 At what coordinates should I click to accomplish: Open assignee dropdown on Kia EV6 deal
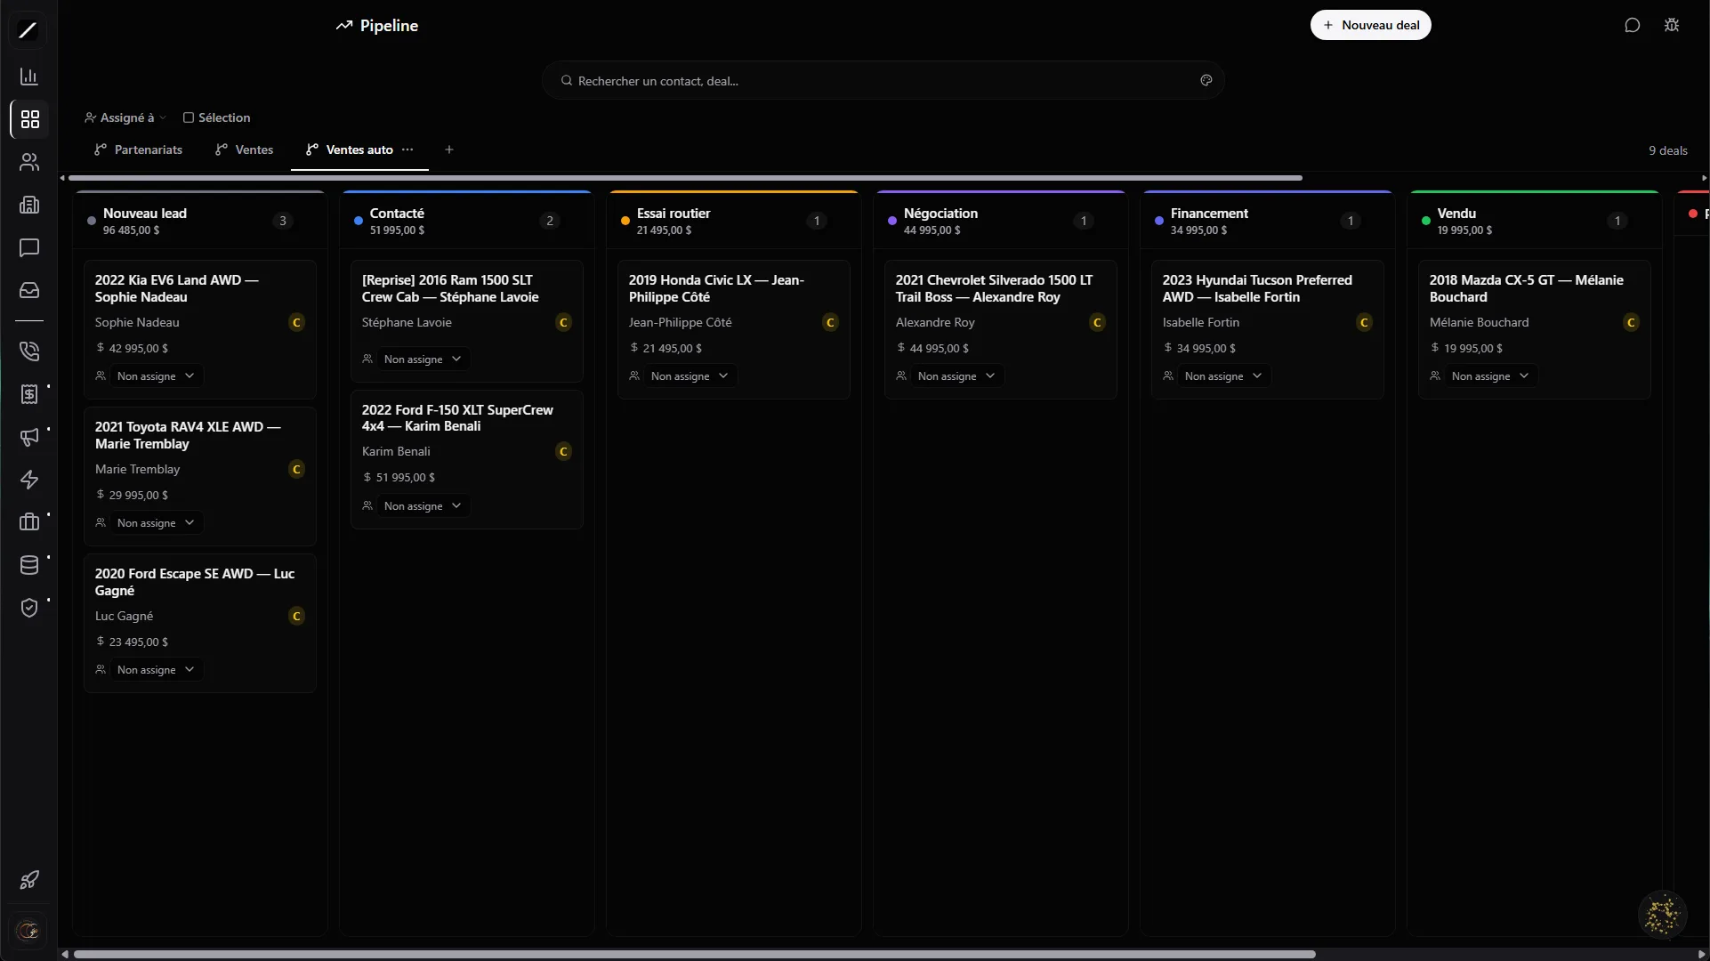click(156, 376)
